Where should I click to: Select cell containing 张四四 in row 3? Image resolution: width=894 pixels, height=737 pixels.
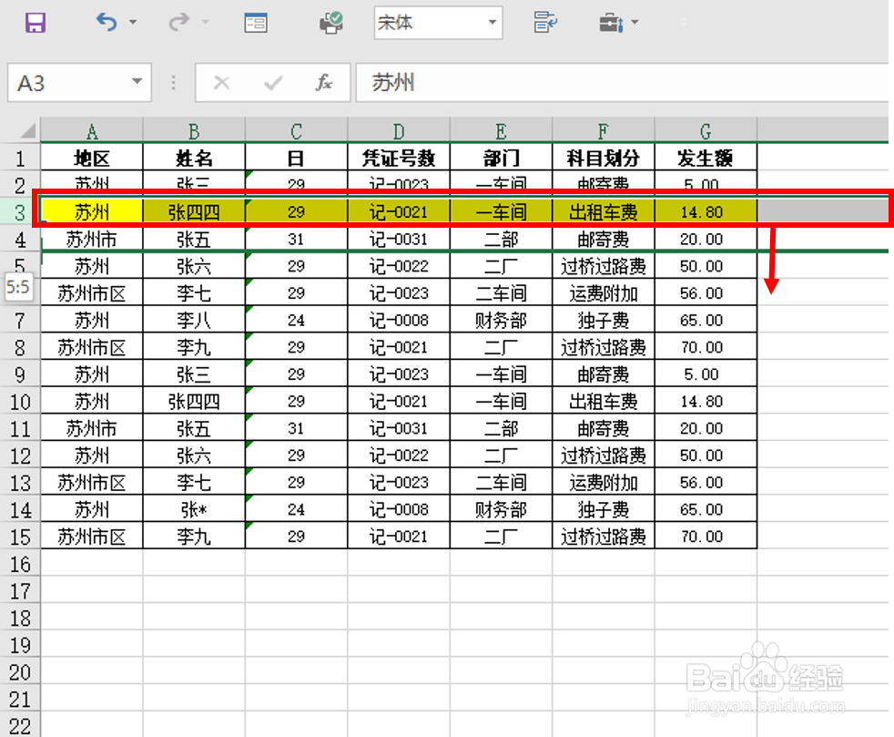point(193,211)
